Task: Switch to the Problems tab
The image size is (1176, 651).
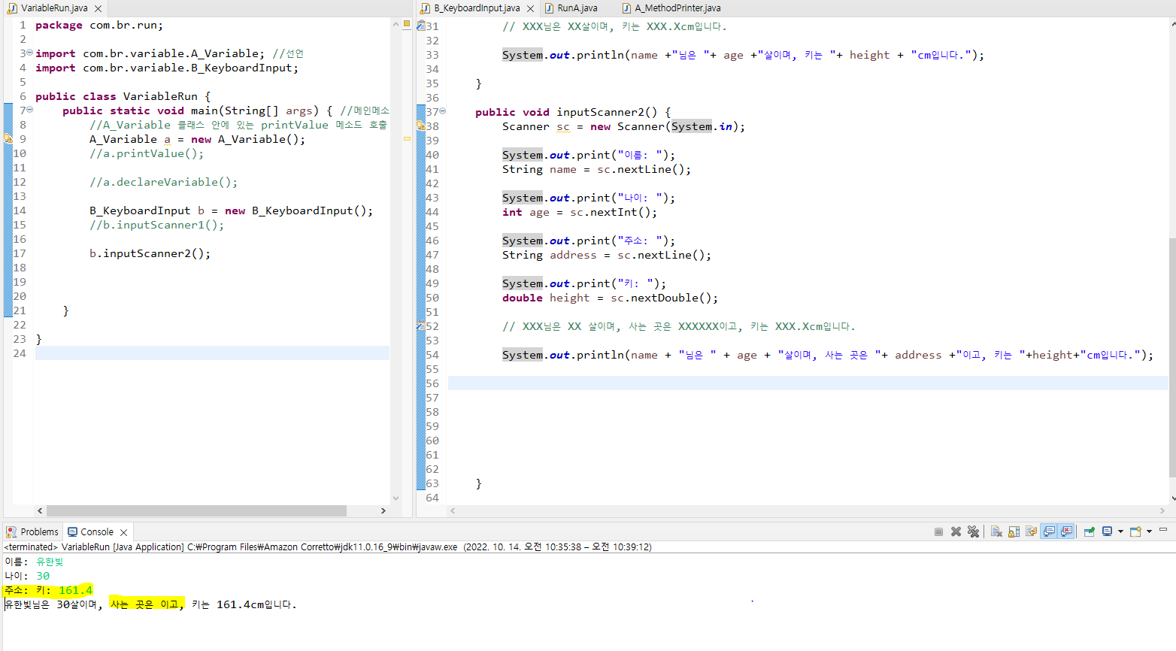Action: point(32,531)
